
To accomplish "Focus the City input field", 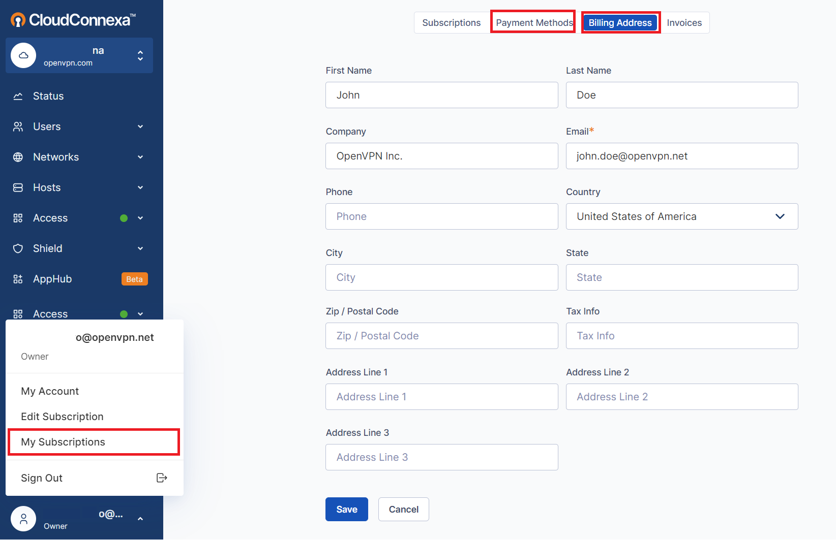I will point(442,277).
